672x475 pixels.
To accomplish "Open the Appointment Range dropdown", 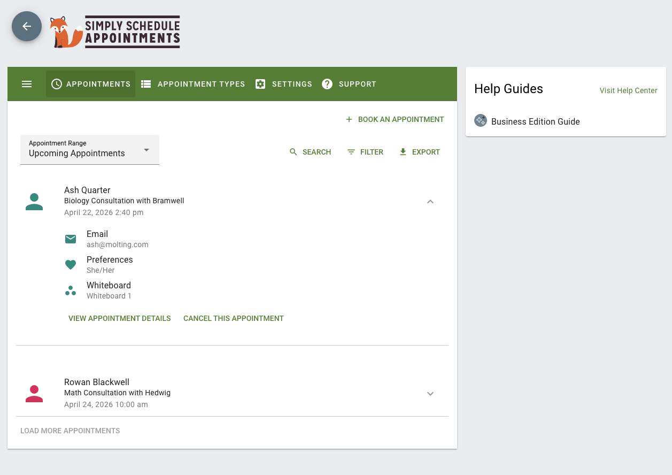I will [x=90, y=149].
